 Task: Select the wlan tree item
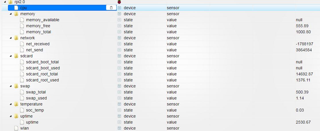[x=24, y=128]
